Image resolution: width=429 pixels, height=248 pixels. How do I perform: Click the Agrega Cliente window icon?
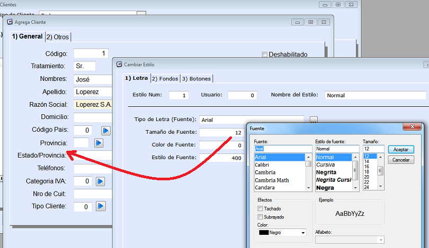point(10,22)
